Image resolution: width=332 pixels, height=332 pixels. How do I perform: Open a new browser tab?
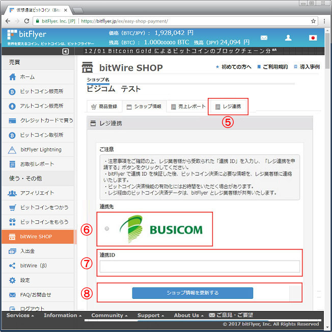(78, 10)
